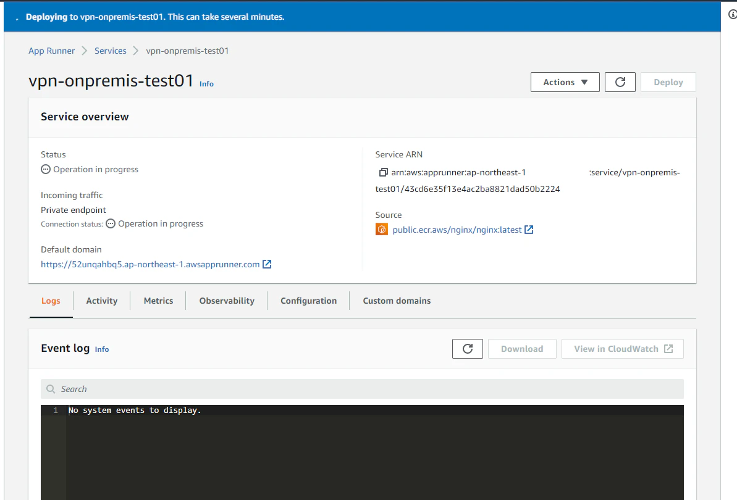Copy the Service ARN with copy icon
Screen dimensions: 737x500
pos(383,172)
